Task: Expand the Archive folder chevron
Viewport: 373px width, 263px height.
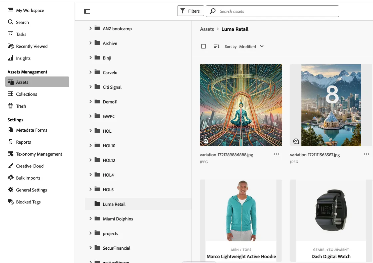Action: tap(90, 43)
